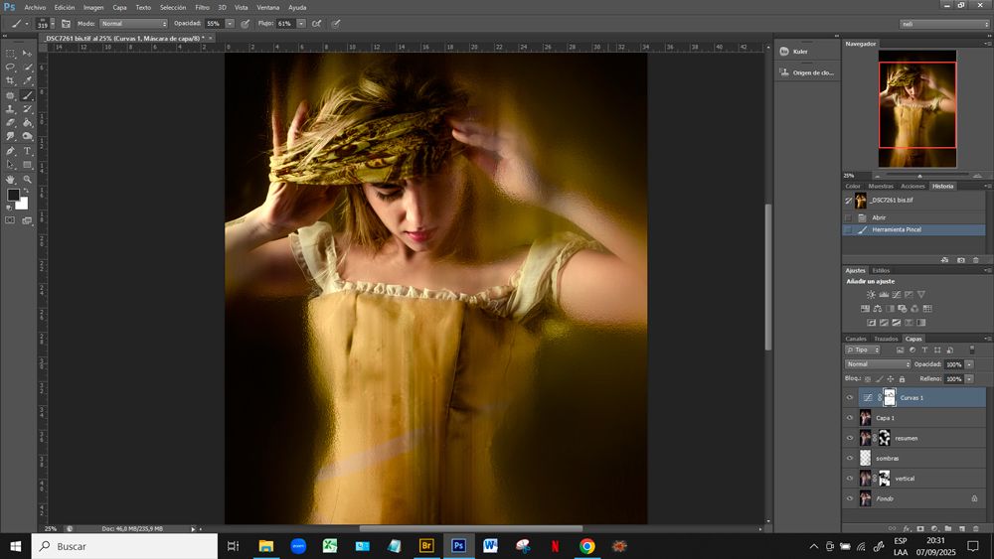Open the Opacidad slider dropdown in options bar
Viewport: 994px width, 559px height.
click(x=230, y=24)
